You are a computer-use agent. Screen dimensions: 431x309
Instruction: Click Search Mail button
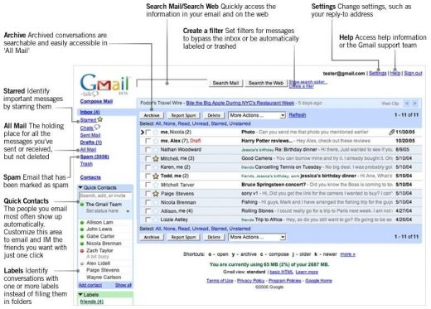coord(225,83)
